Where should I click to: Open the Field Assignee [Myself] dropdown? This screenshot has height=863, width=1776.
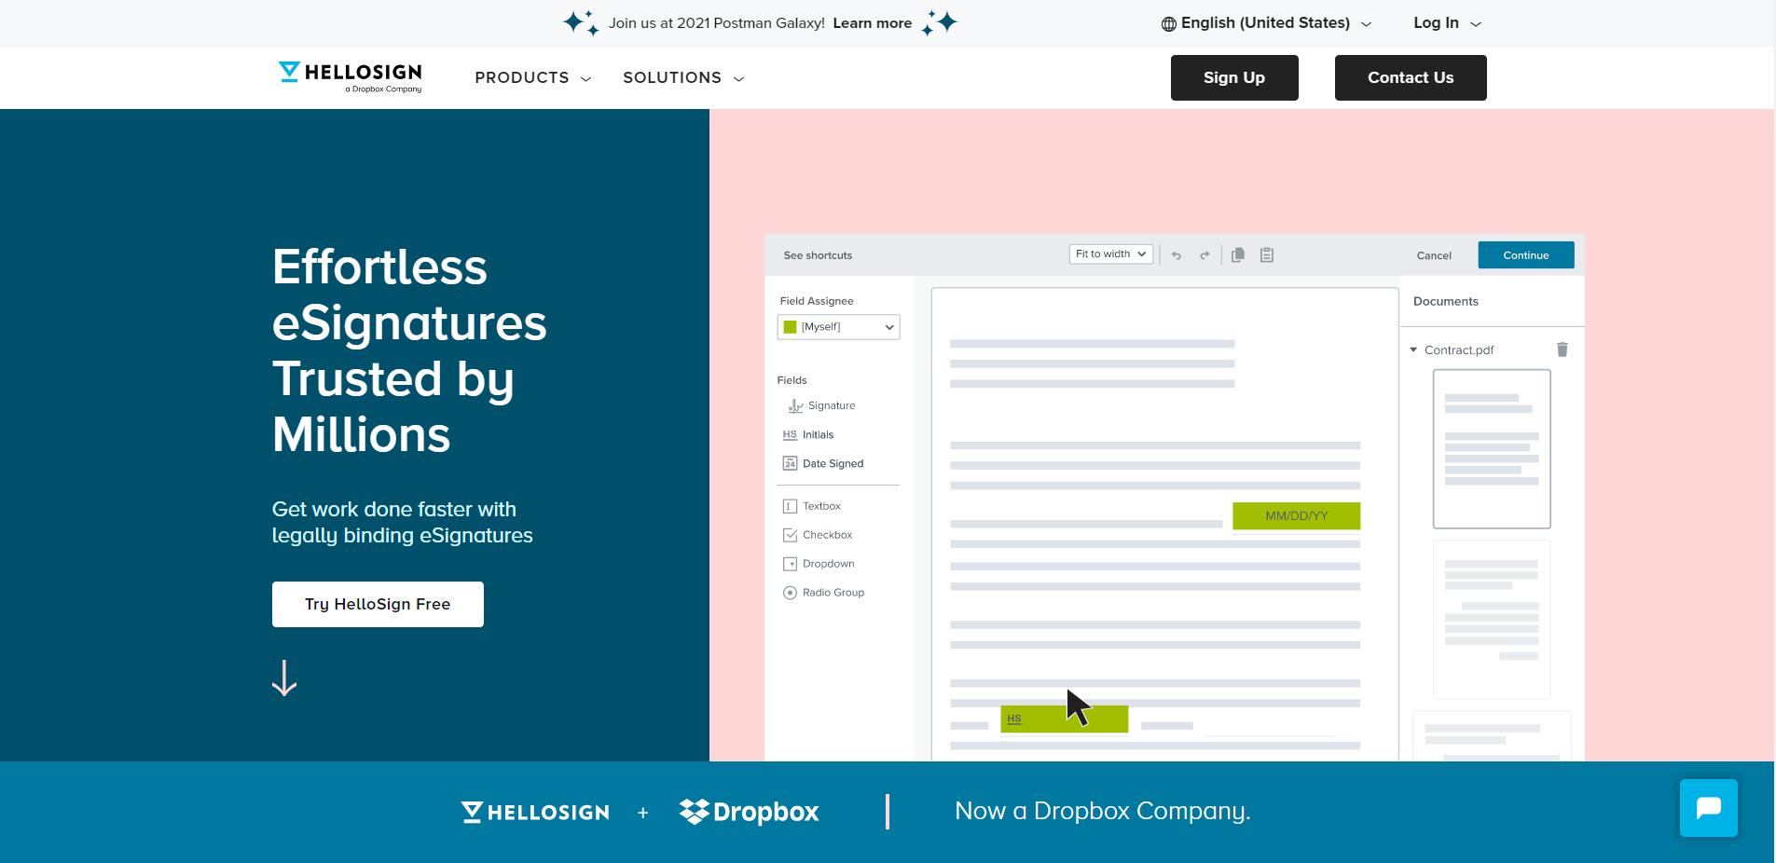(x=838, y=327)
